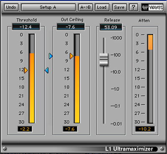Screen dimensions: 167x154
Task: Click the -1.0 mark on Release scale
Action: [115, 89]
